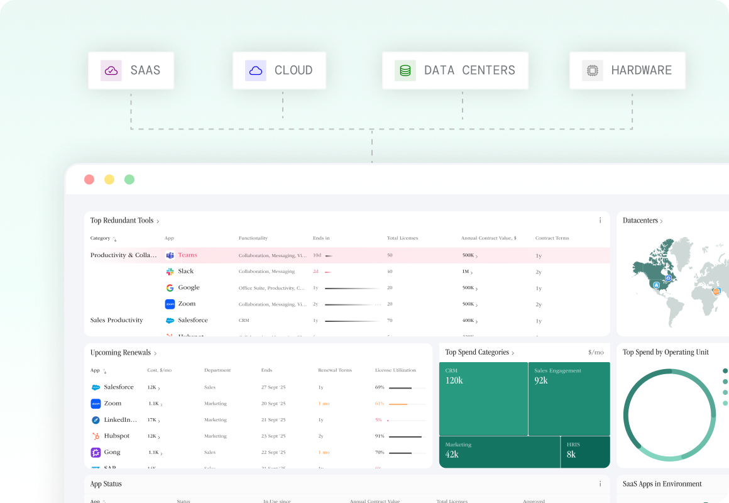Click the Salesforce icon in Upcoming Renewals
Image resolution: width=729 pixels, height=503 pixels.
[96, 387]
